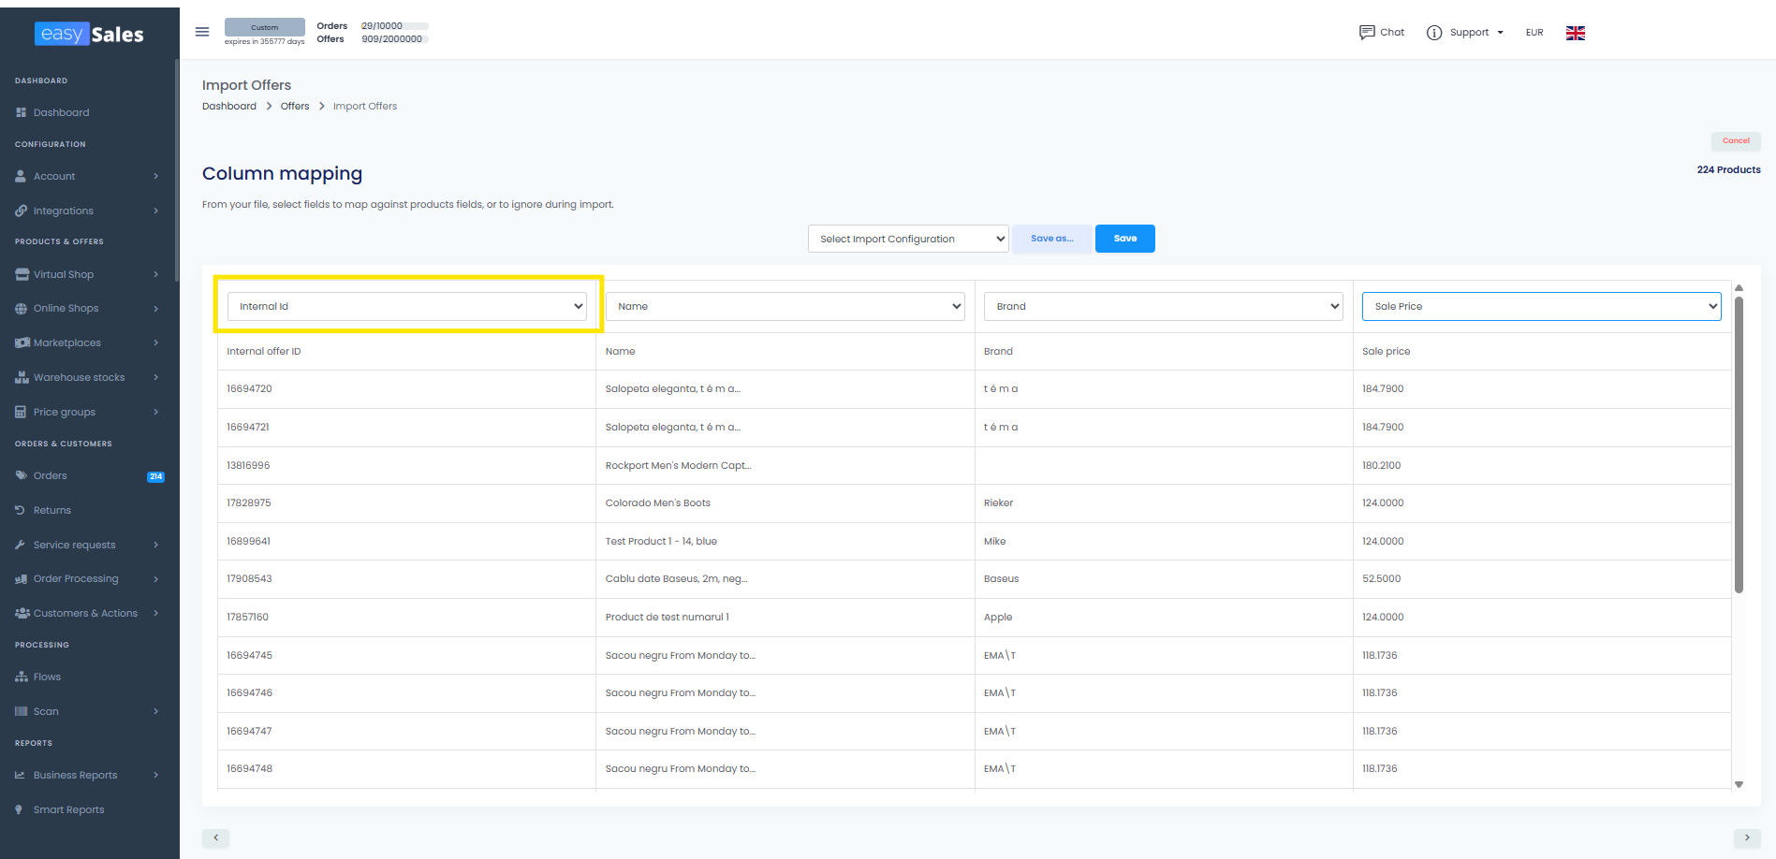Open the Internal Id column dropdown
Screen dimensions: 1776x859
[406, 306]
